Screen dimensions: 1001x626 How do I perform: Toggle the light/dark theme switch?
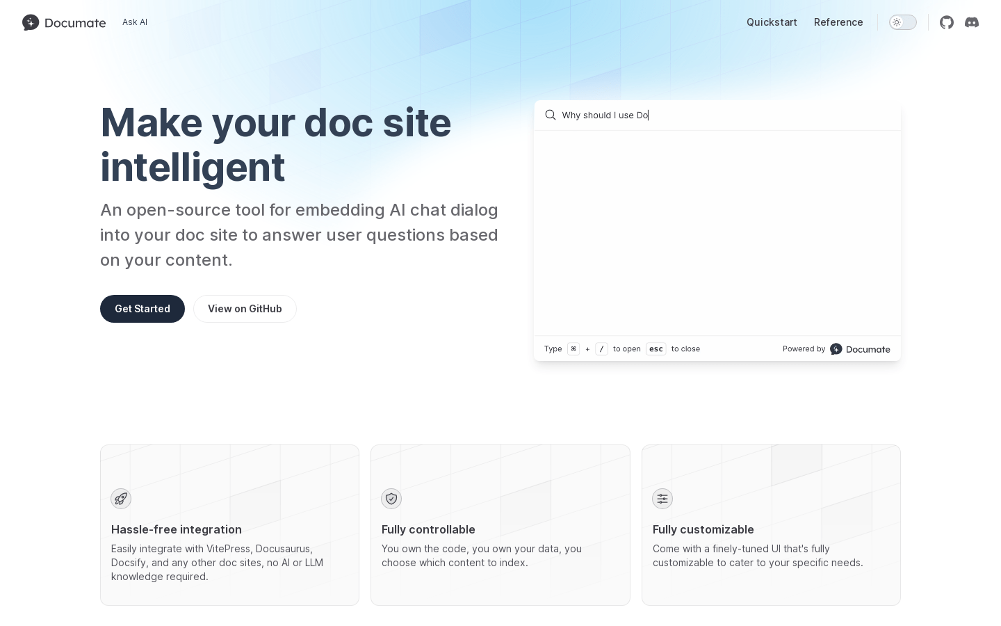[903, 22]
